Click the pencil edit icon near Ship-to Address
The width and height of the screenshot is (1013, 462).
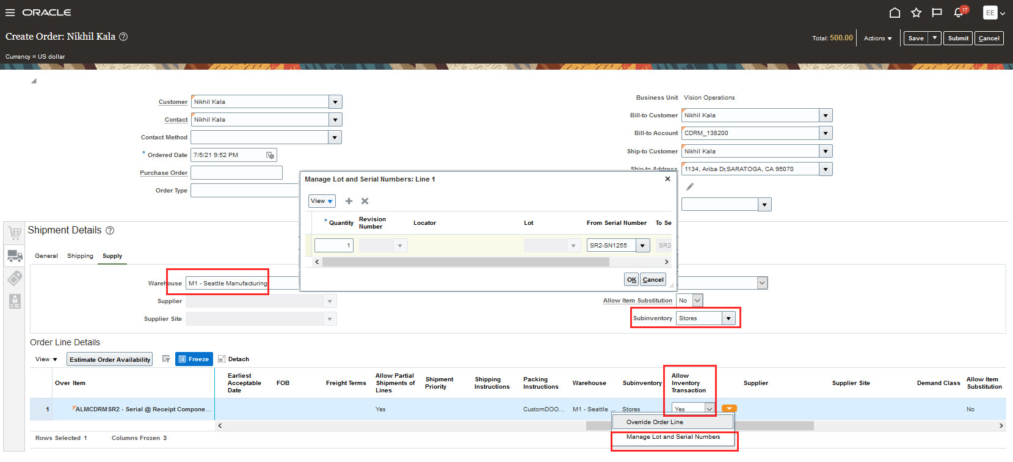pyautogui.click(x=690, y=186)
